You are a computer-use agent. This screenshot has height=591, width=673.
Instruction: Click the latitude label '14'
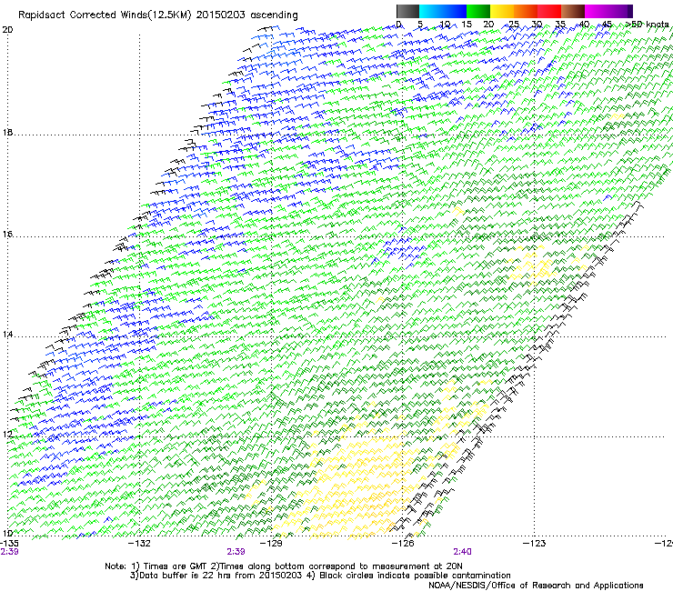(x=7, y=335)
